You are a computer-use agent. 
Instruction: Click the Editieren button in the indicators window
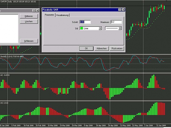29,16
